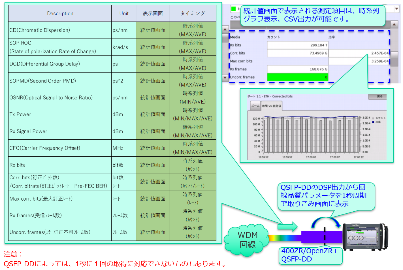Click the 戻る button on the graph screen
403x270 pixels.
[377, 97]
